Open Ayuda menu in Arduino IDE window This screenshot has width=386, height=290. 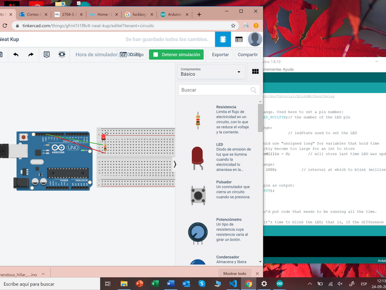tap(288, 69)
